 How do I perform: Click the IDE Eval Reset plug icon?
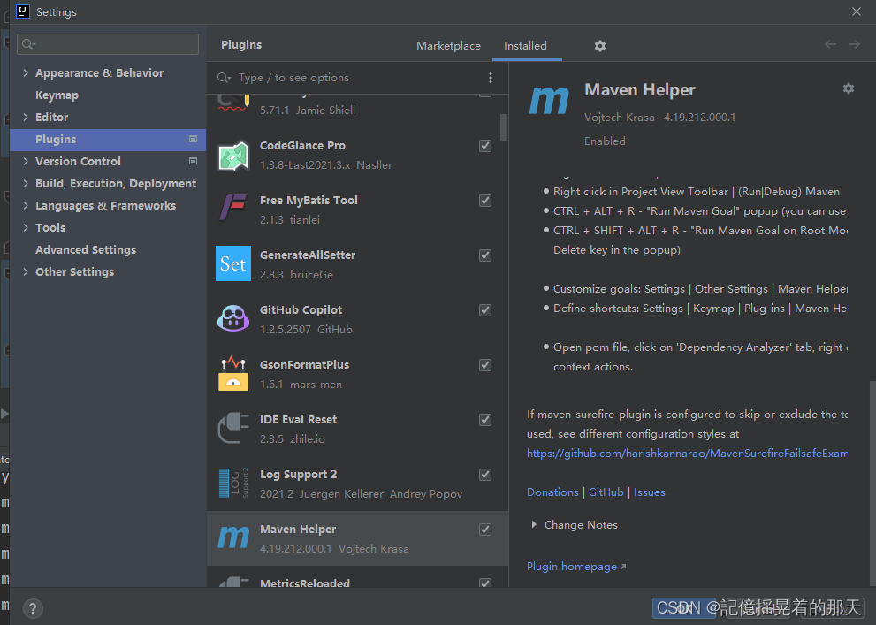233,428
